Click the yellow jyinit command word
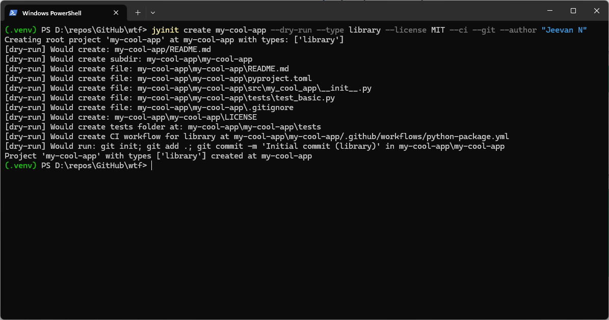 click(165, 30)
